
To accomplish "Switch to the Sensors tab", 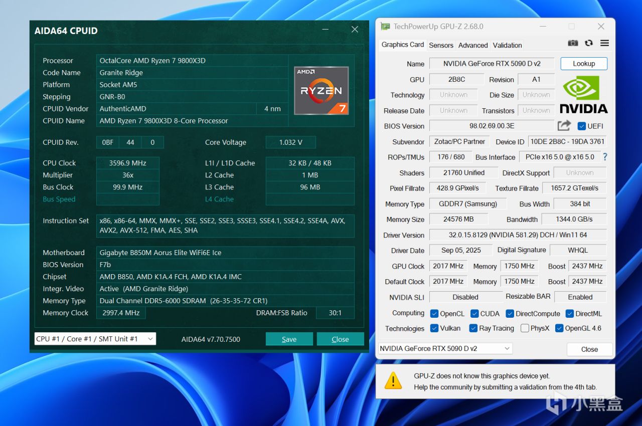I will 441,45.
